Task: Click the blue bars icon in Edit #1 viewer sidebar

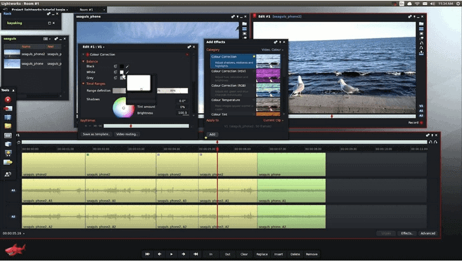Action: (x=421, y=29)
